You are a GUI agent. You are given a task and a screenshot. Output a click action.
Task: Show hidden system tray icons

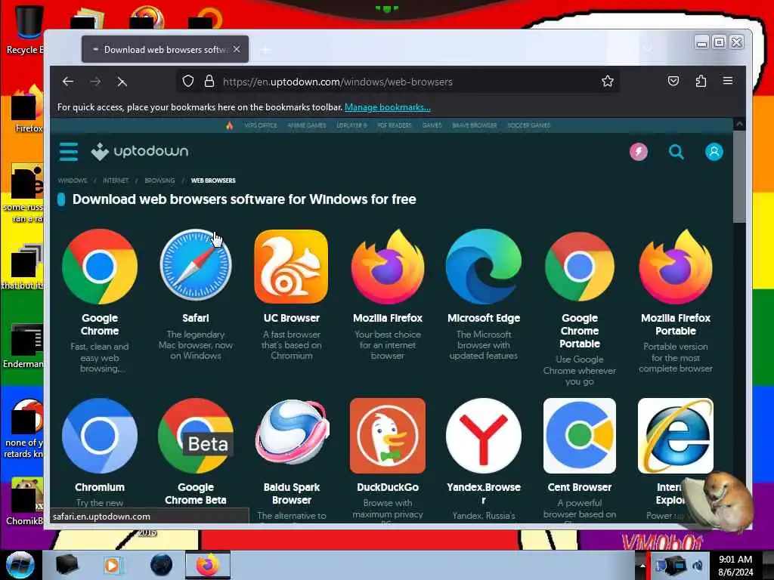[642, 566]
